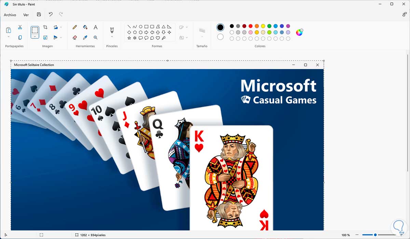Activate the rectangular selection tool
The image size is (410, 239).
35,30
